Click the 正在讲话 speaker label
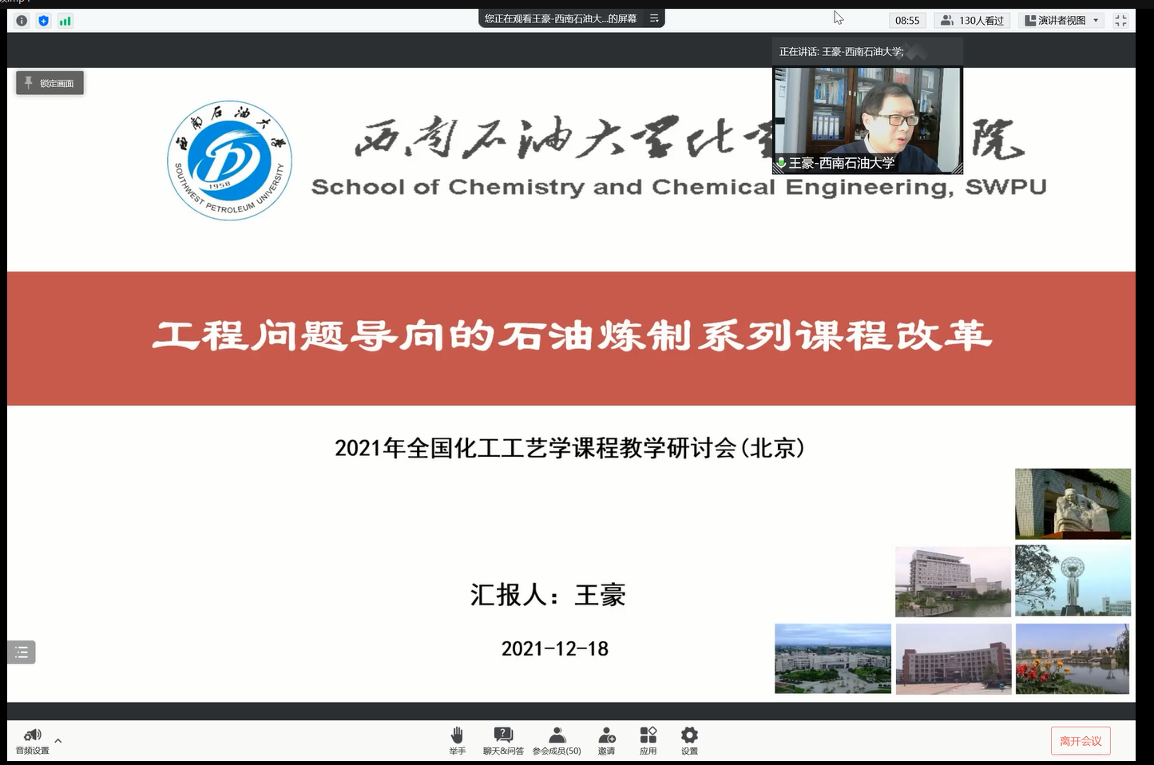This screenshot has height=765, width=1154. click(841, 51)
